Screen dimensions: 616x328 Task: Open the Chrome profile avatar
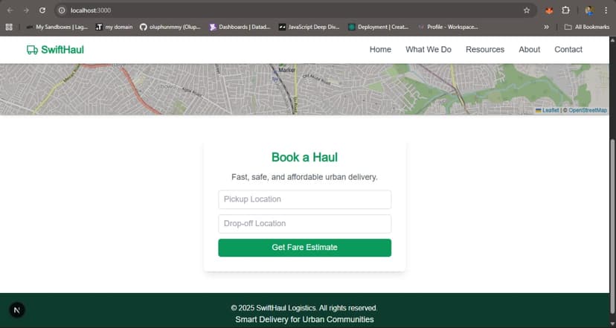[x=588, y=10]
